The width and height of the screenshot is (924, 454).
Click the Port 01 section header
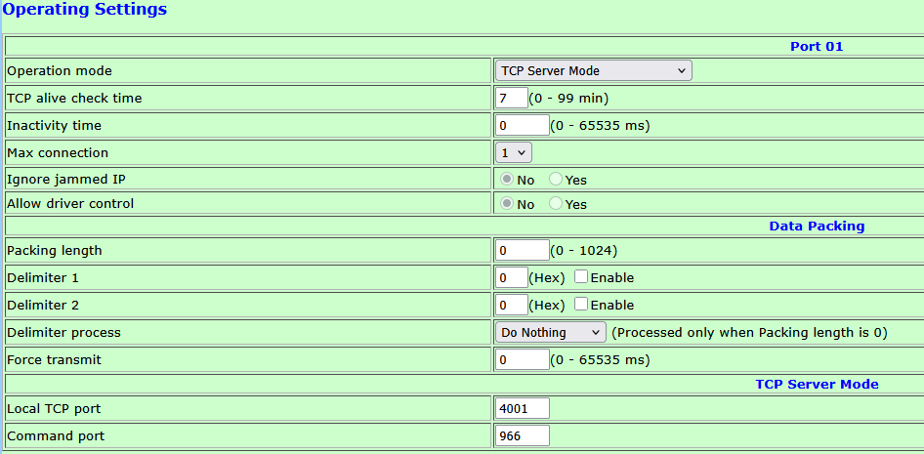coord(816,46)
